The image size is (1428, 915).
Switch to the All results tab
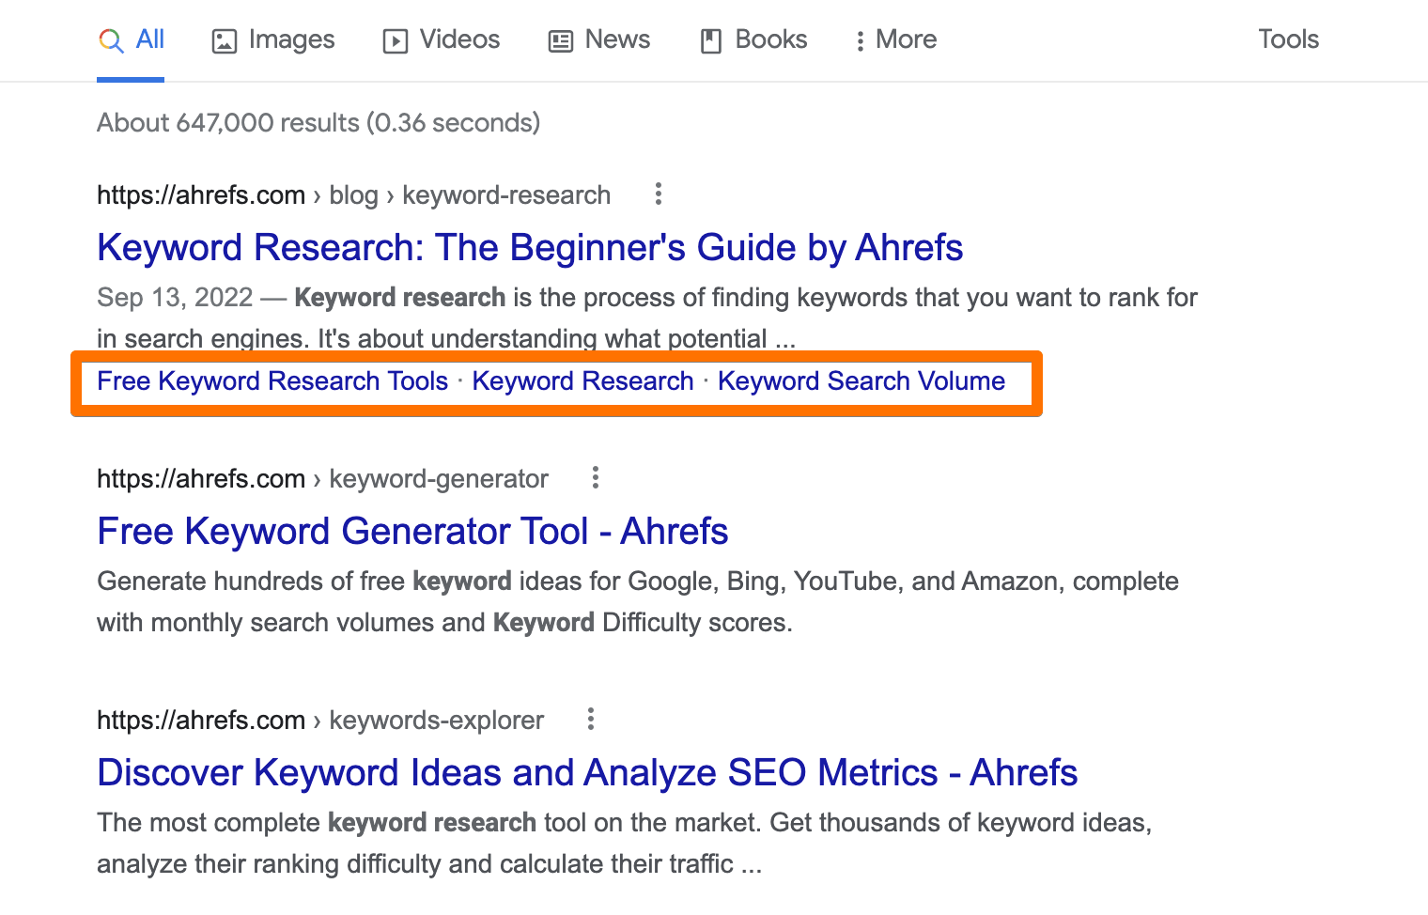tap(147, 39)
